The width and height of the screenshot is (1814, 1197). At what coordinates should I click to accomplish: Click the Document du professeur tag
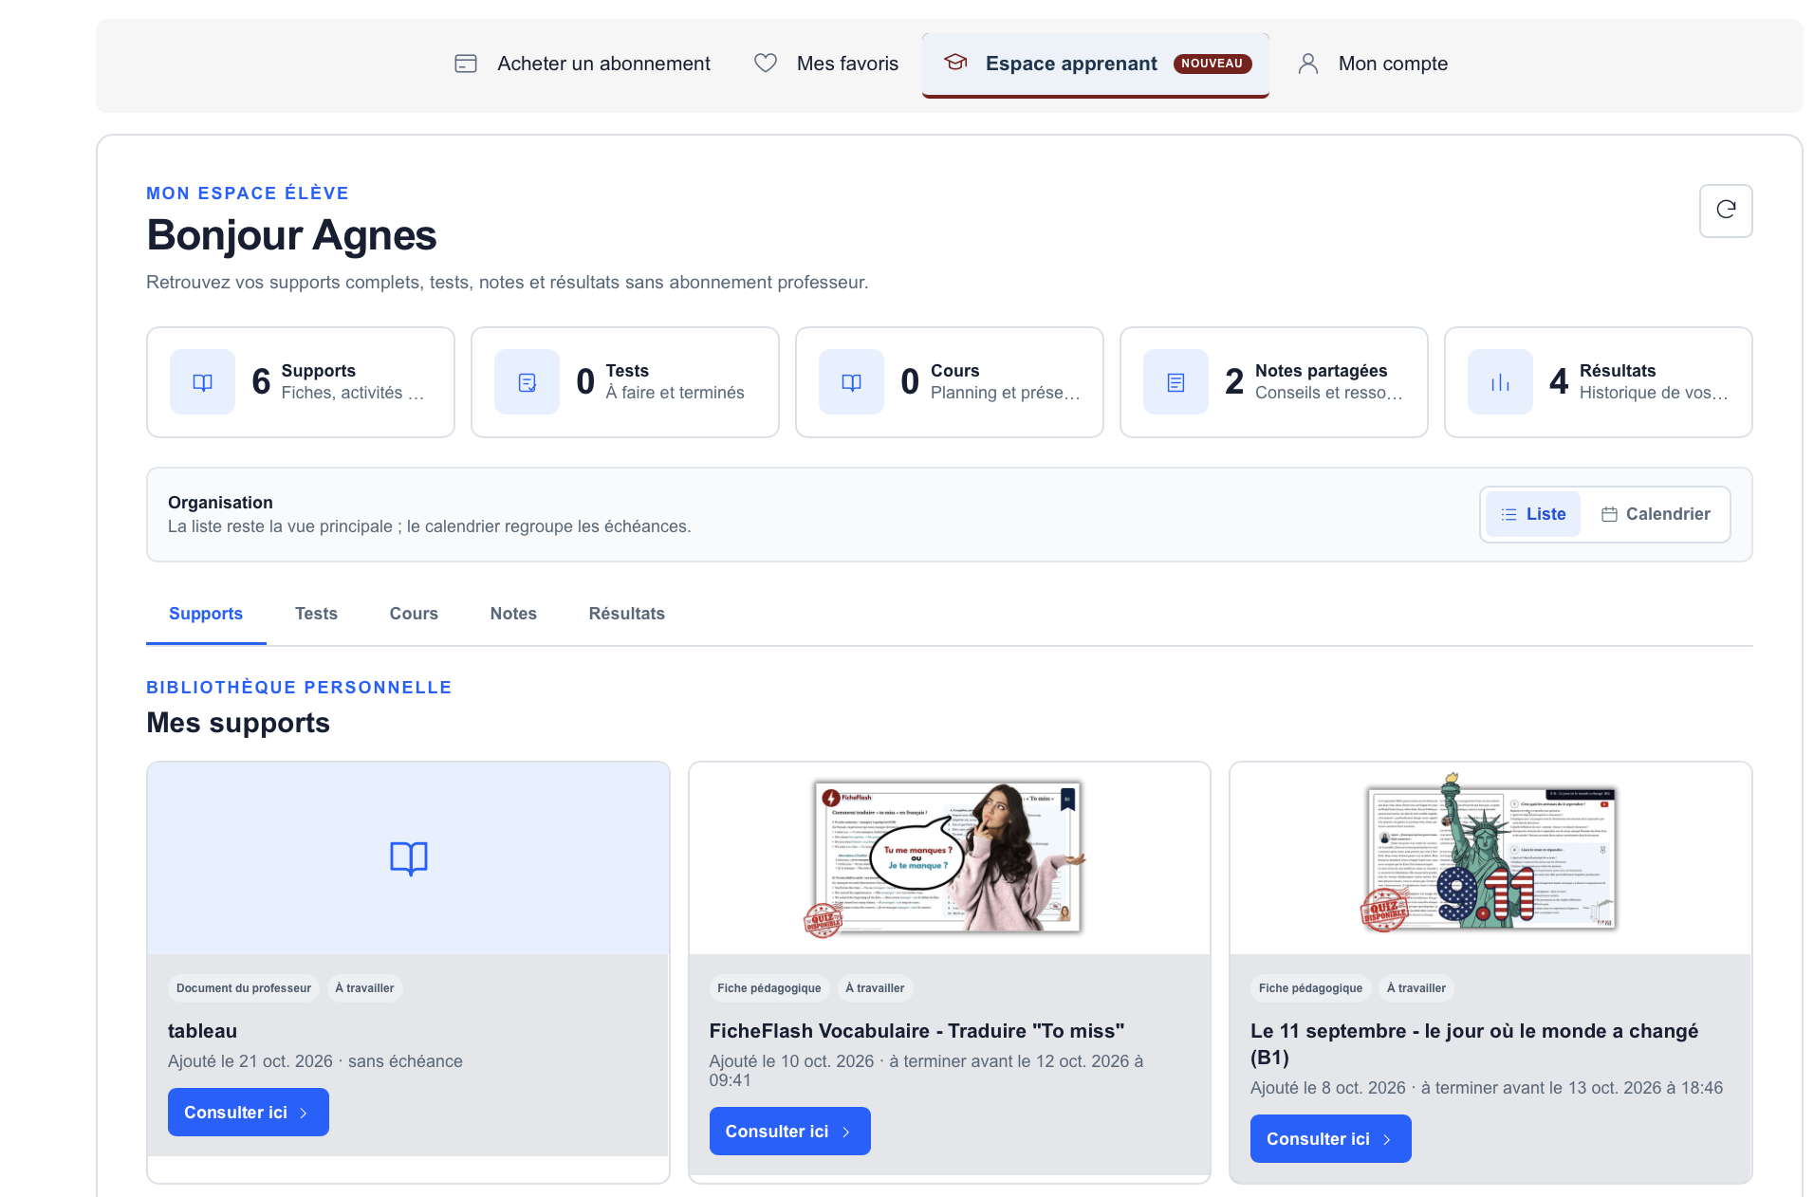244,988
